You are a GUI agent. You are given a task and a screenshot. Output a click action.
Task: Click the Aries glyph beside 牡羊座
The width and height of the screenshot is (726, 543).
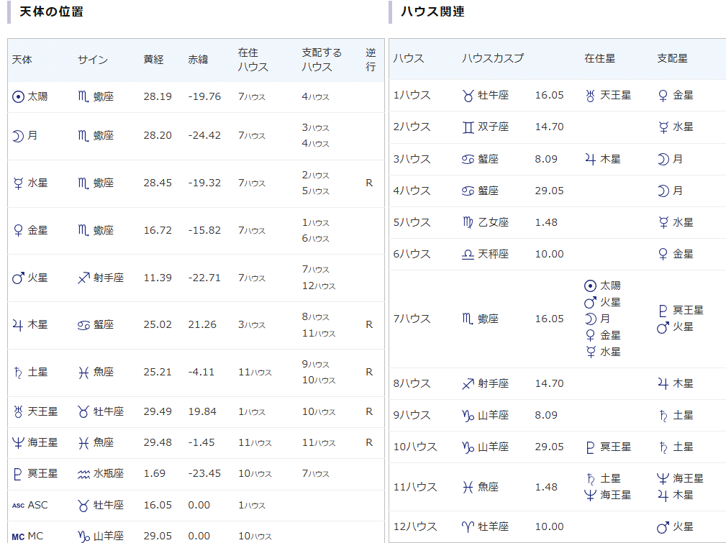point(468,526)
